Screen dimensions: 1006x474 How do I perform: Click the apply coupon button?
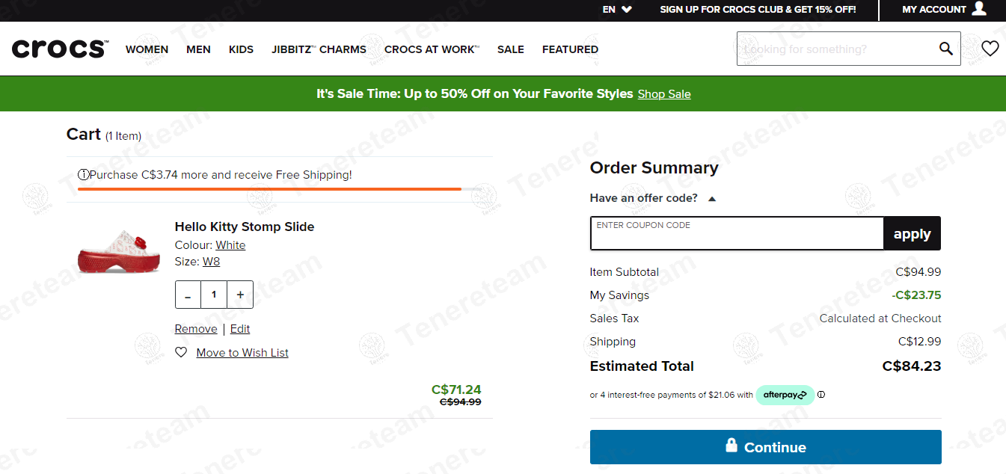click(912, 233)
